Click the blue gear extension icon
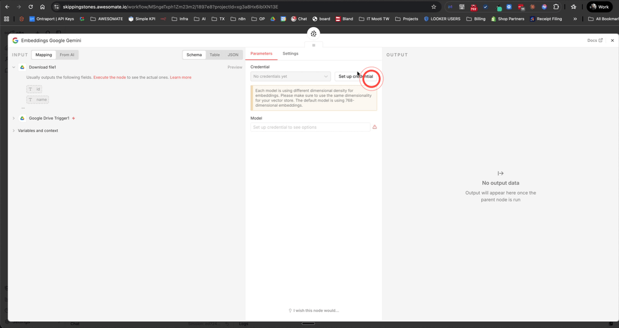 click(x=509, y=7)
